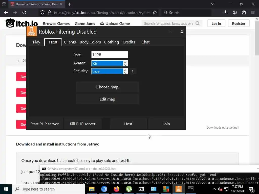Click the itch.io games search field

(168, 23)
